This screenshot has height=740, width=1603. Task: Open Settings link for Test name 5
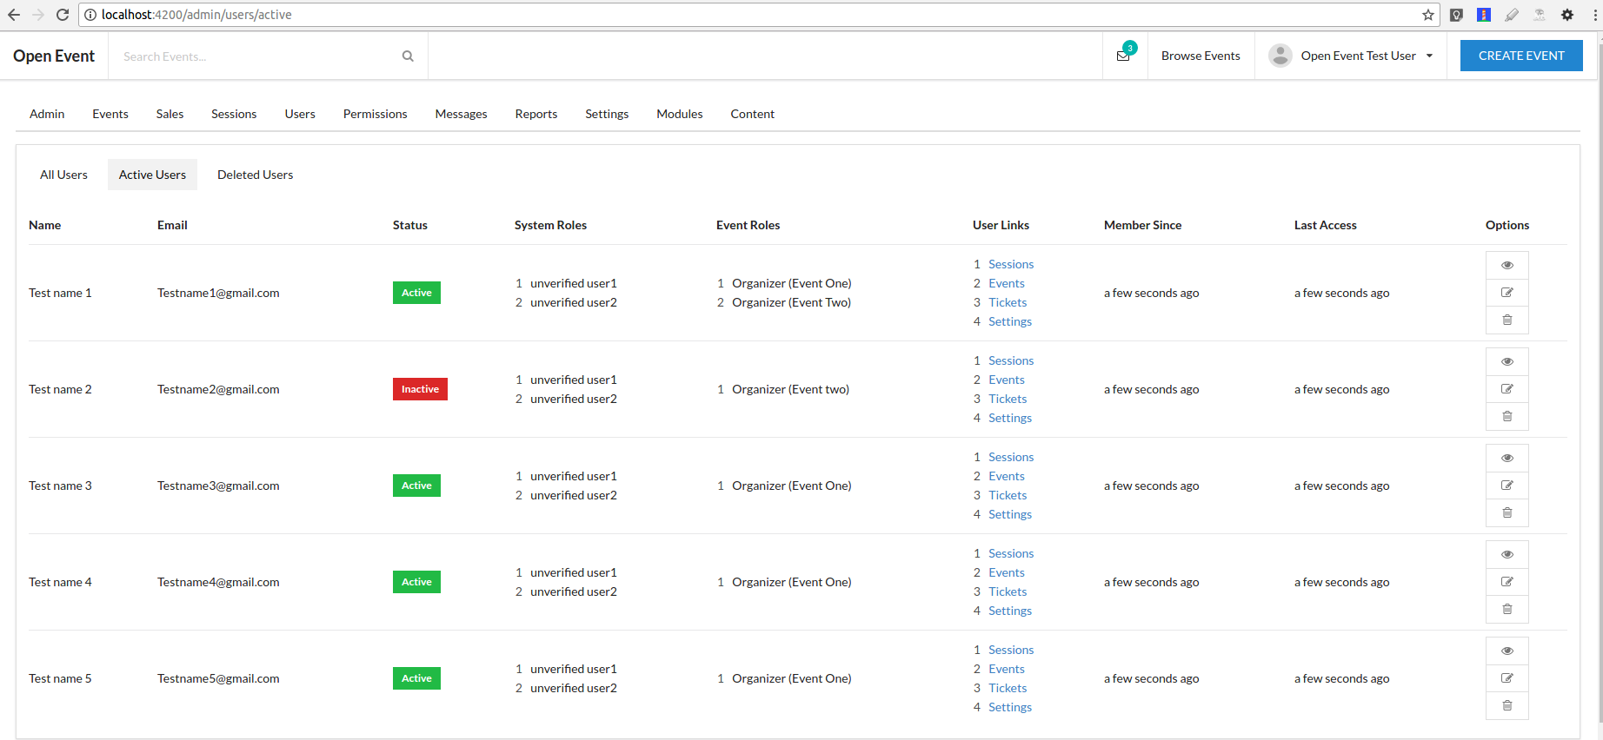pyautogui.click(x=1010, y=707)
